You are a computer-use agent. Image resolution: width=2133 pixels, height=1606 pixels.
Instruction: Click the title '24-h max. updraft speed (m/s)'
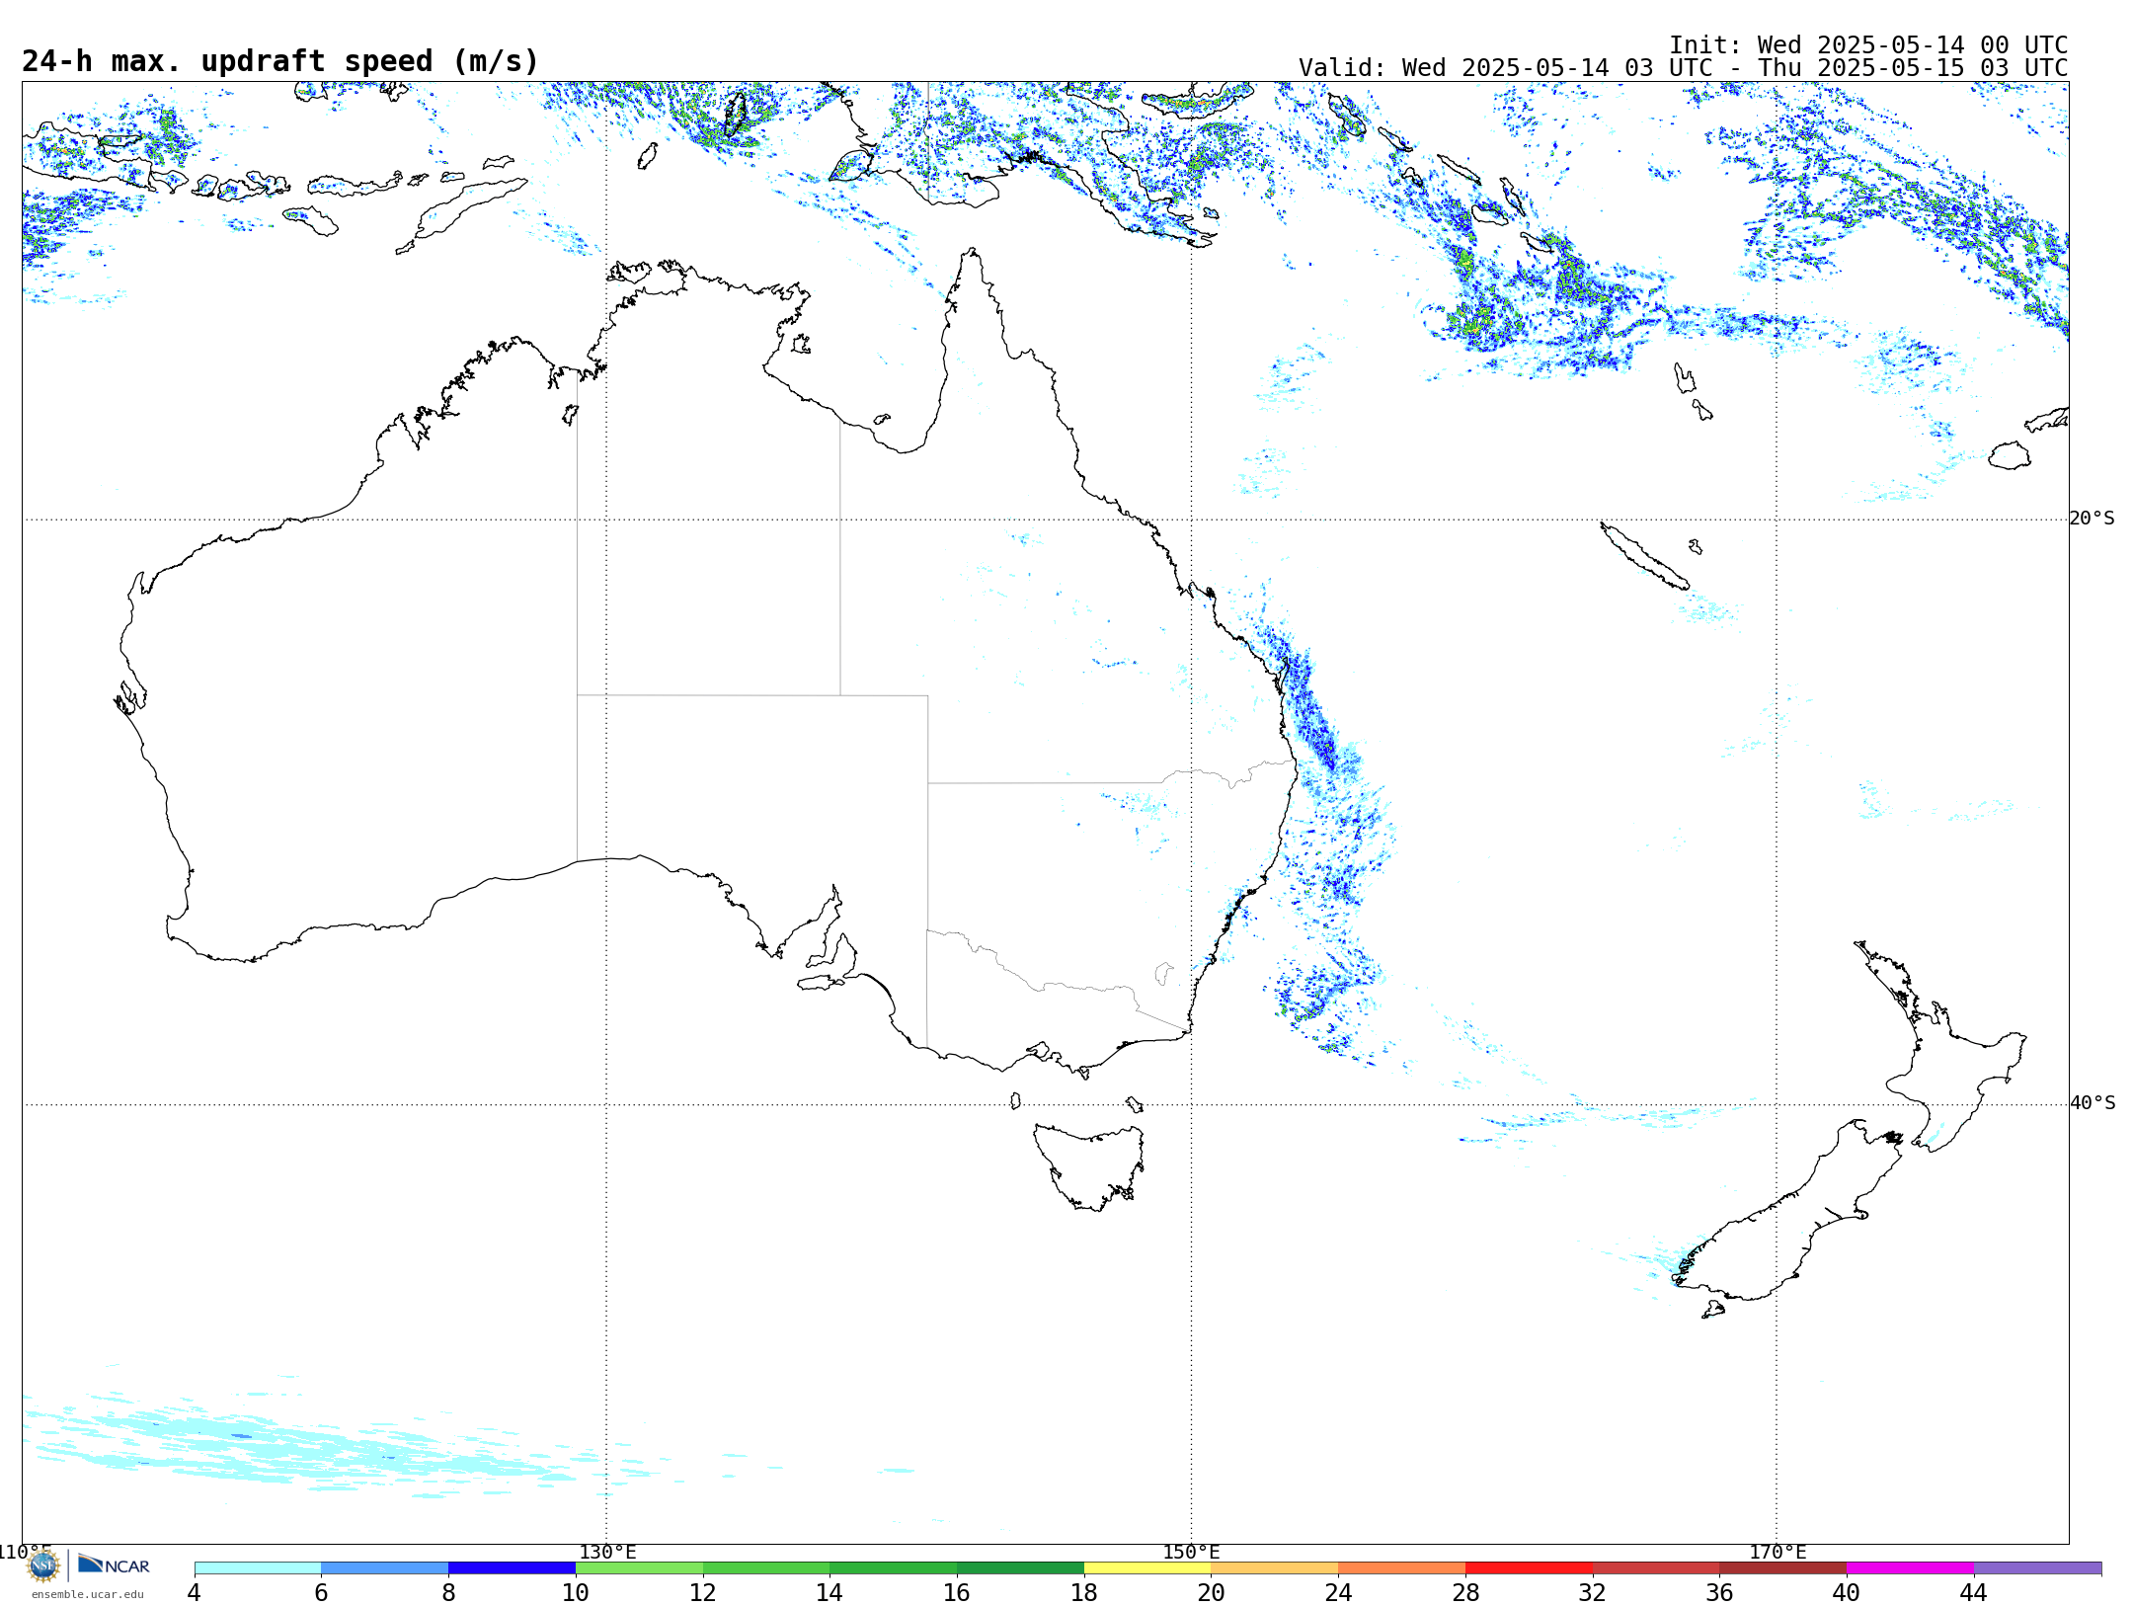click(280, 61)
